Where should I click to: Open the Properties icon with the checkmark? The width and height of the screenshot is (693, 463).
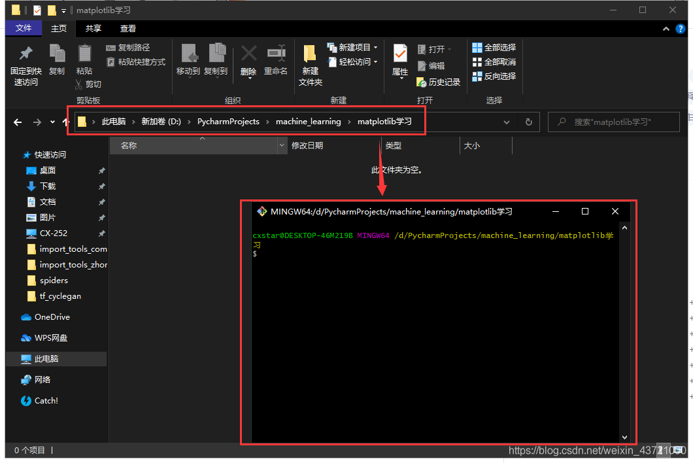point(400,54)
